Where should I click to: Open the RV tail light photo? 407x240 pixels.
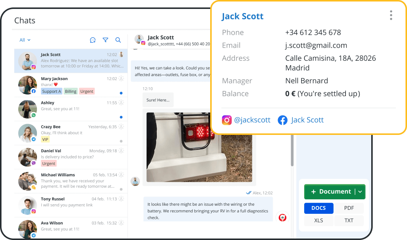[199, 147]
